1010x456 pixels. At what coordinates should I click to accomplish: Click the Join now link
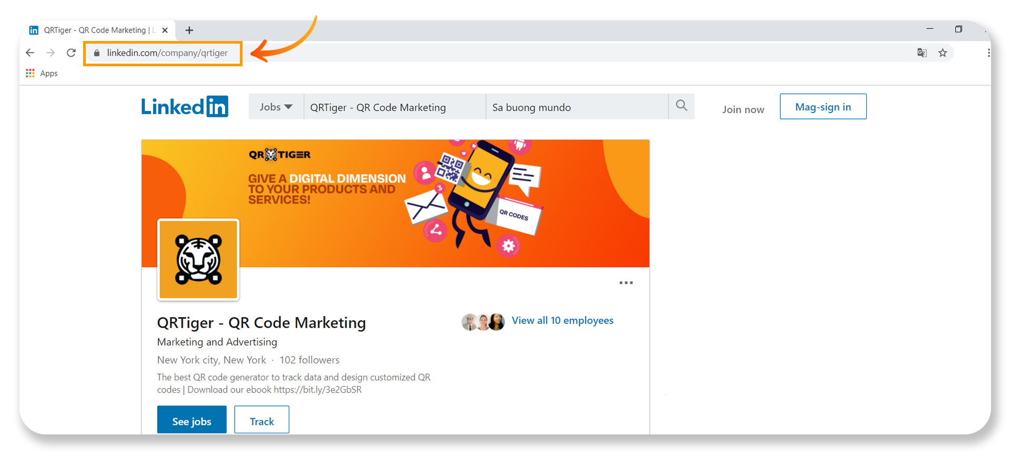743,109
